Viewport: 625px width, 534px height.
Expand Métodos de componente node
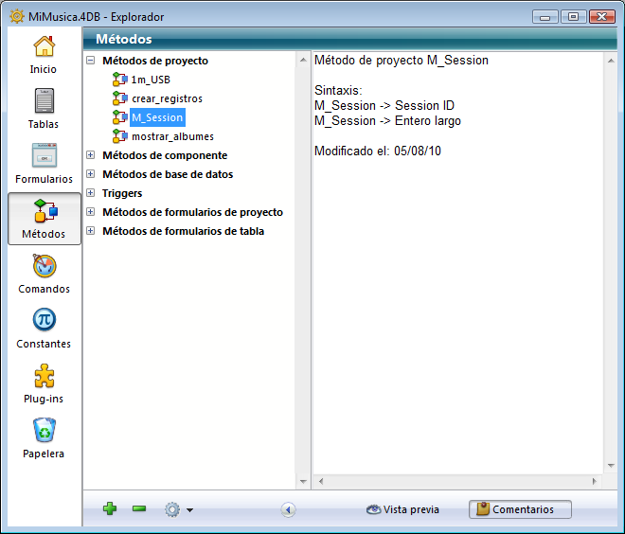pos(91,155)
